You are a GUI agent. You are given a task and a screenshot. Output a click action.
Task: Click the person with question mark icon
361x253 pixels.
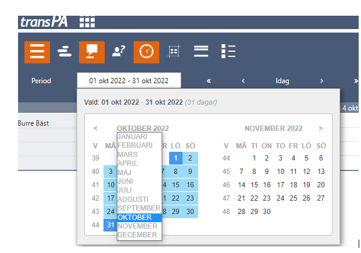pyautogui.click(x=119, y=51)
